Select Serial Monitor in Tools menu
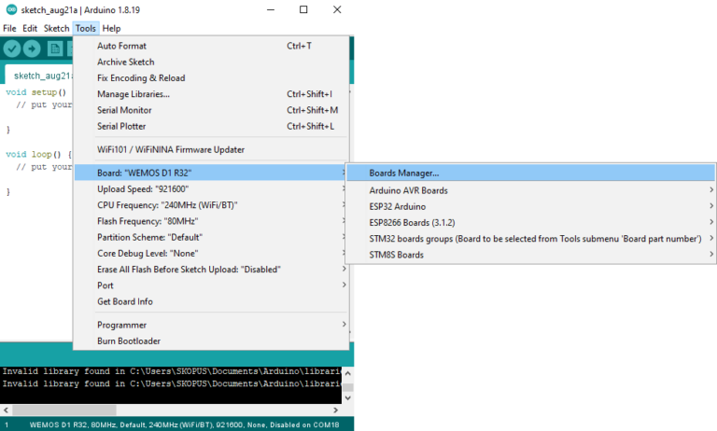Screen dimensions: 717x431 click(x=127, y=110)
